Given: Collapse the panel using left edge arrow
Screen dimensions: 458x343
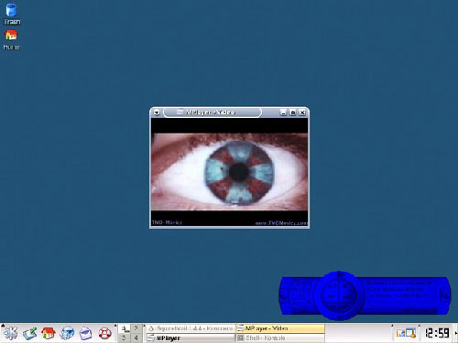Looking at the screenshot, I should [x=3, y=327].
